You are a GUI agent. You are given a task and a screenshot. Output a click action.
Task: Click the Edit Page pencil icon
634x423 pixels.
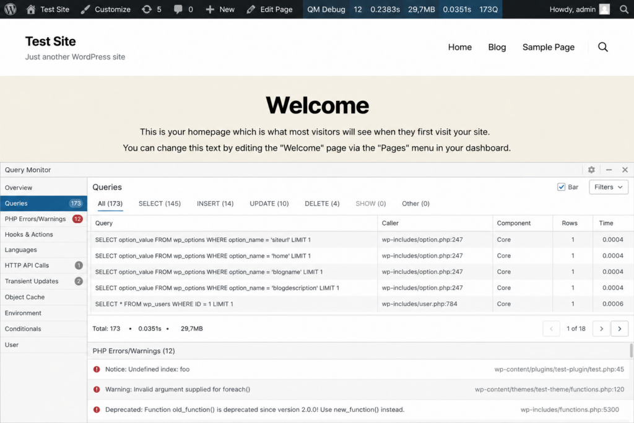pos(251,9)
